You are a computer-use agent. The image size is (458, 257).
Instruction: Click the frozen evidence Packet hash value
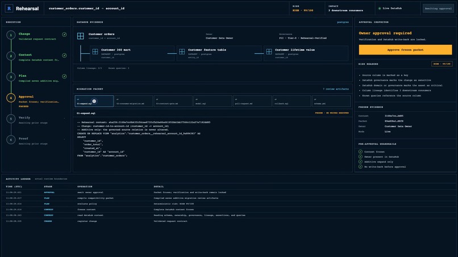pos(394,121)
